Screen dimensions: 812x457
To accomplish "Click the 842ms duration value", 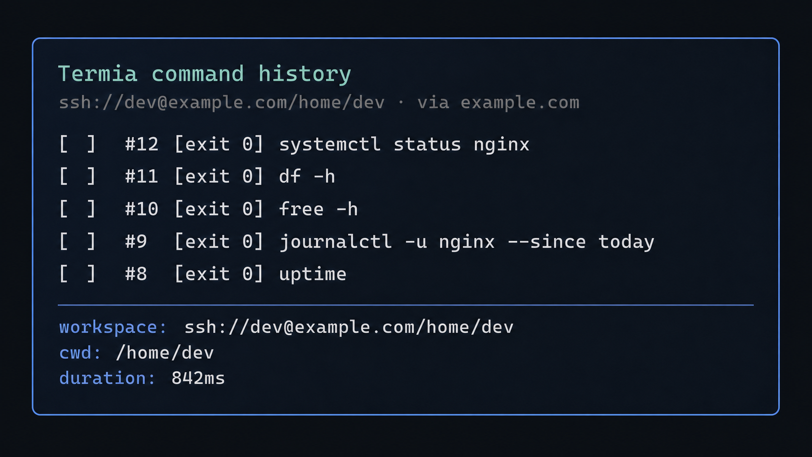I will point(198,378).
